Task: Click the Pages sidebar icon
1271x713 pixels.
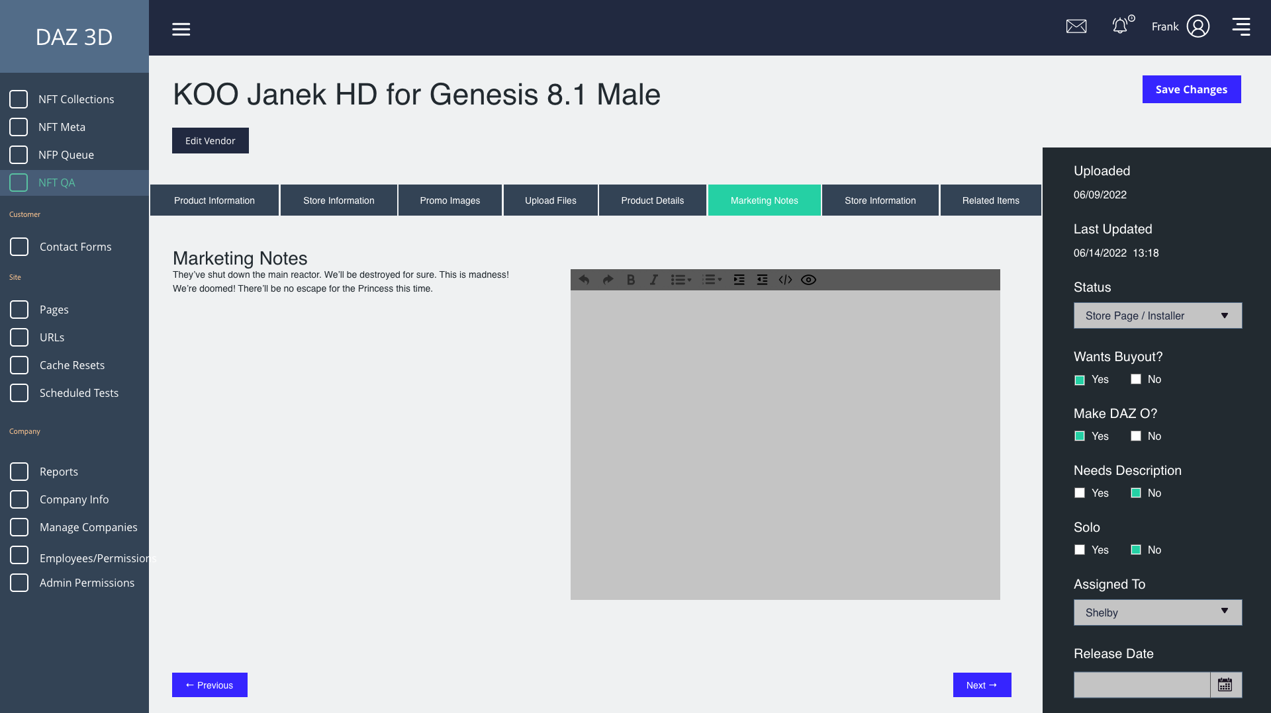Action: (x=19, y=310)
